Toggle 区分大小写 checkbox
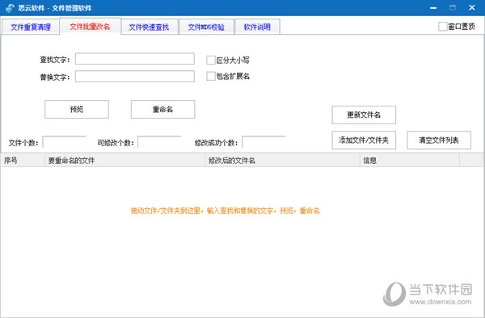 [211, 60]
